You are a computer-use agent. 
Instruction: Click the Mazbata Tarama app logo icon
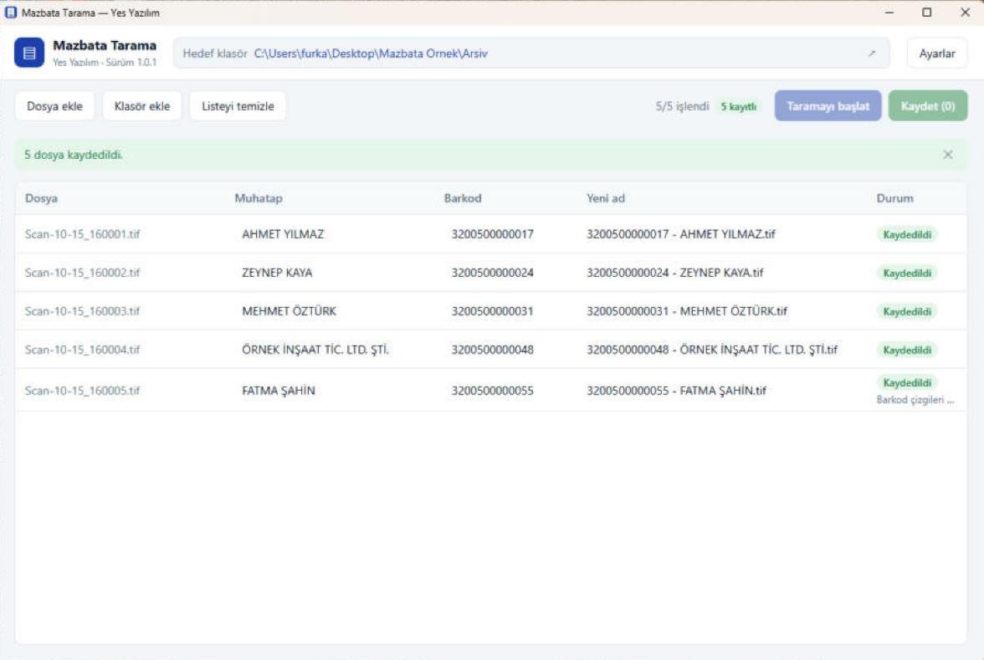(x=28, y=53)
